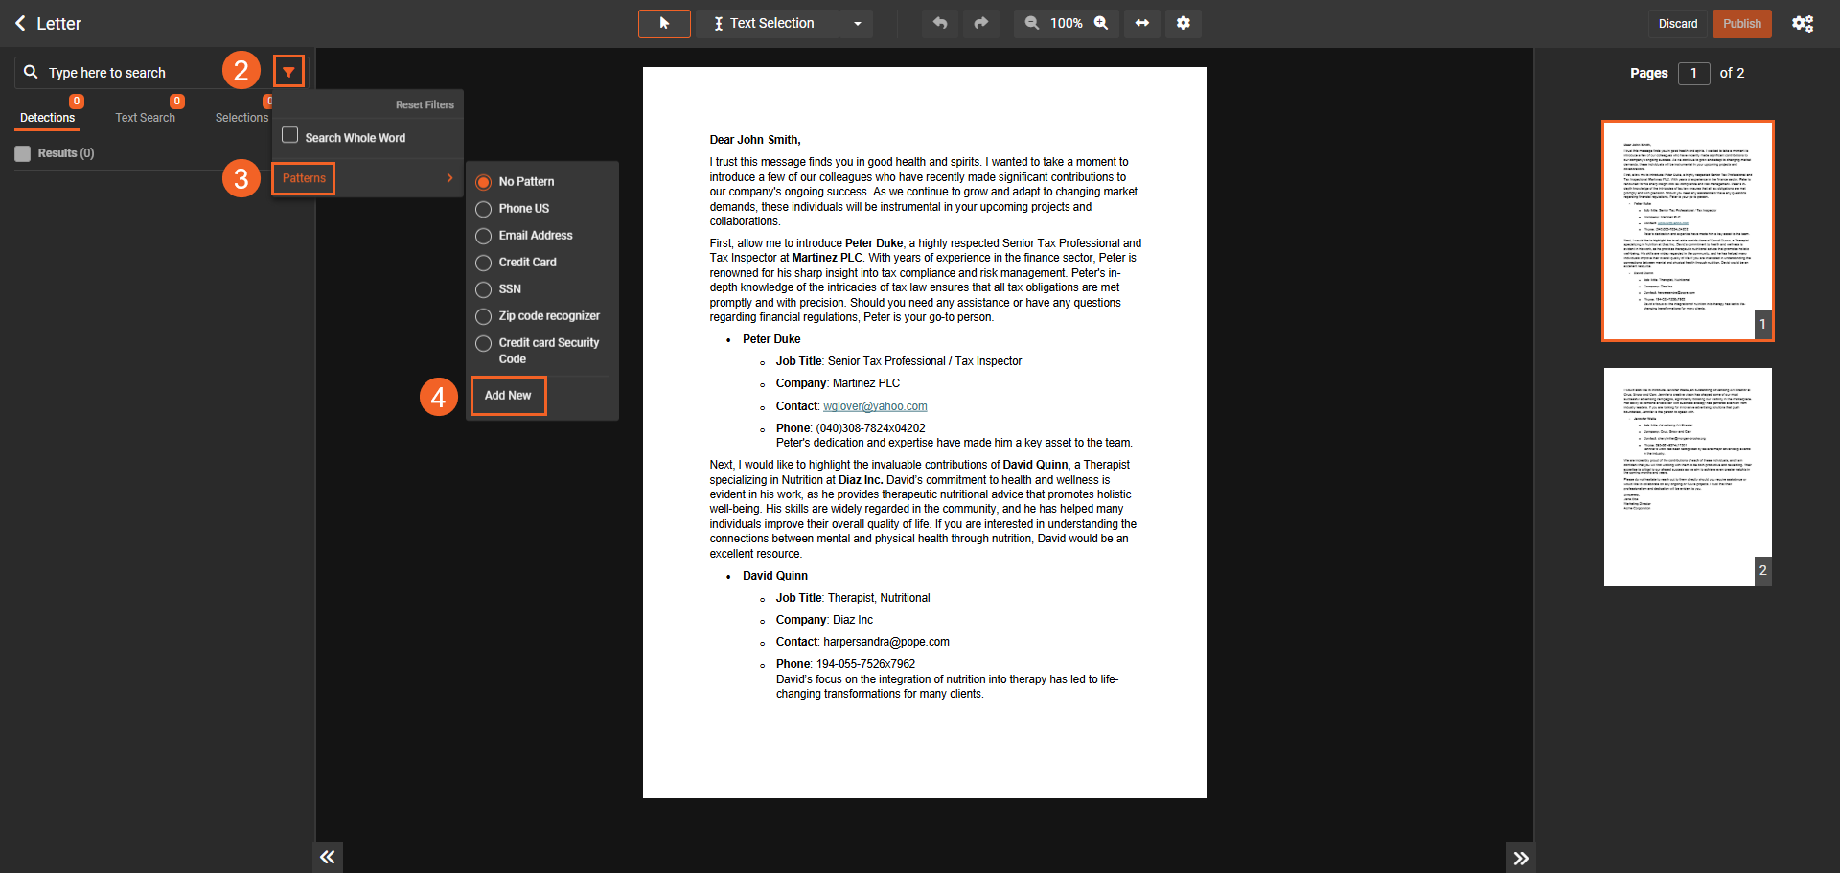Fit document to width icon

[x=1142, y=23]
